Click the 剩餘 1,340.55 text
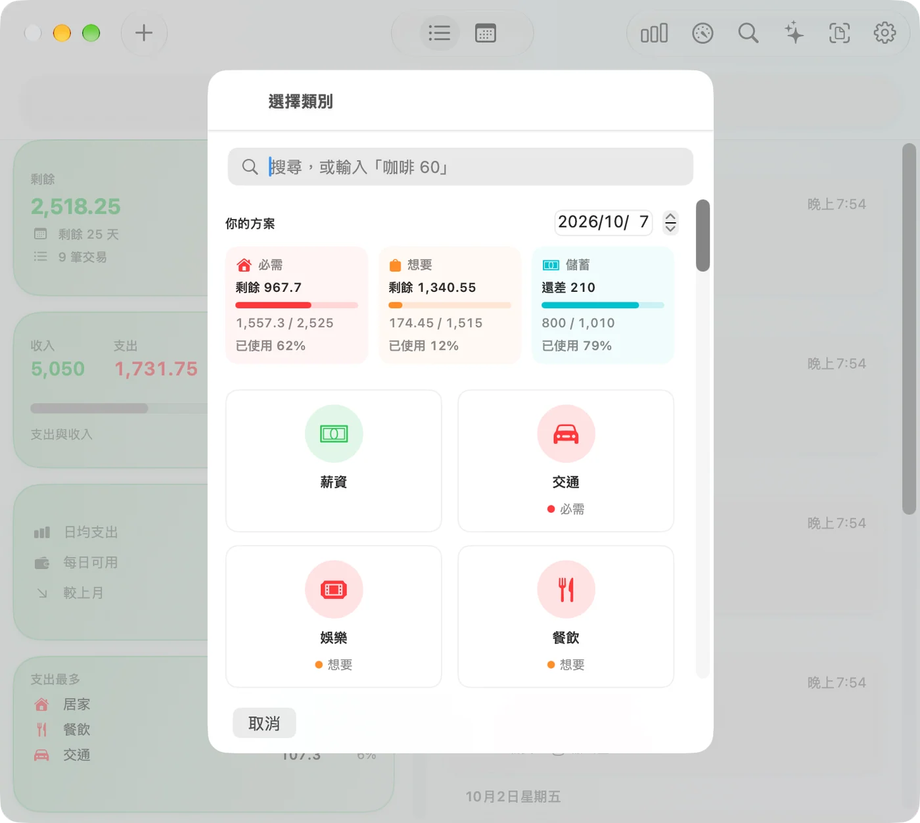The image size is (920, 823). pos(432,287)
